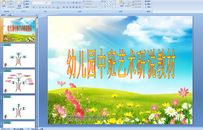Open the font size dropdown showing 20
The height and width of the screenshot is (130, 203).
click(48, 3)
